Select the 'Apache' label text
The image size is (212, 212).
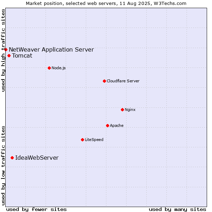click(117, 125)
